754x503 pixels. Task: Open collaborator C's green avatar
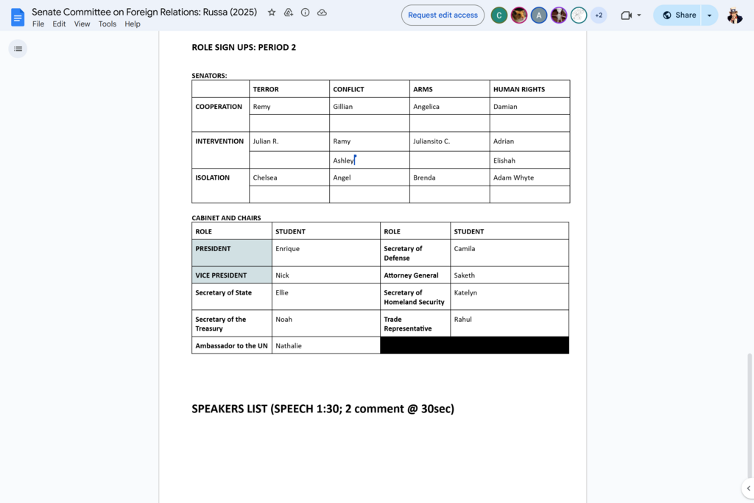click(499, 15)
